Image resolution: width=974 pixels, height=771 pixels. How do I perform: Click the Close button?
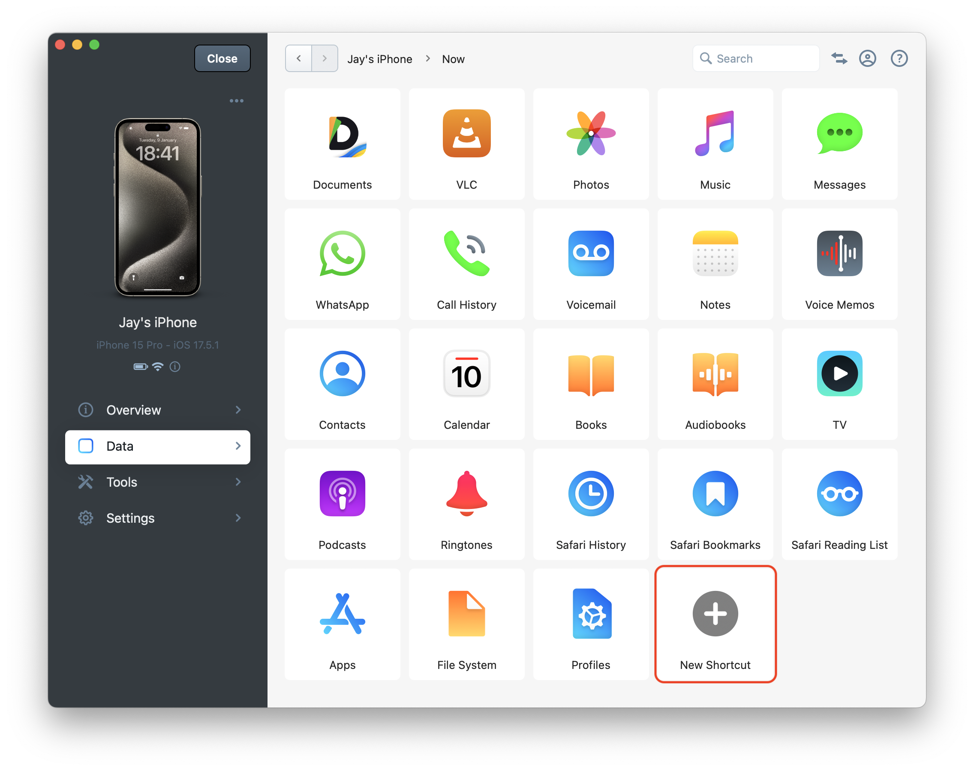222,59
